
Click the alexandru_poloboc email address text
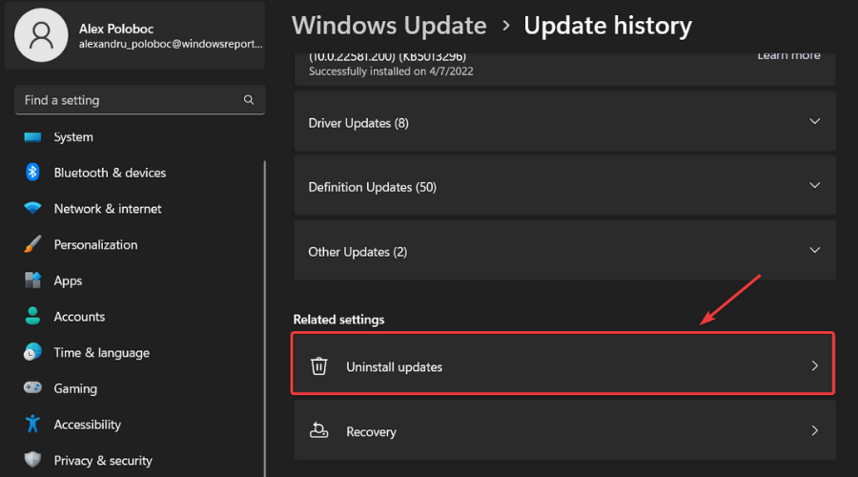click(x=171, y=44)
